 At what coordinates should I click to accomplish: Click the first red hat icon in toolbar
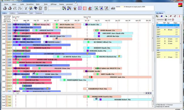point(5,8)
